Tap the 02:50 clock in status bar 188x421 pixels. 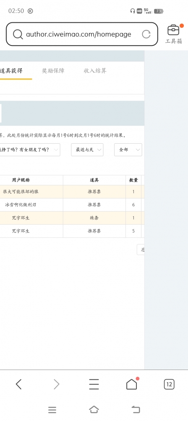point(16,11)
